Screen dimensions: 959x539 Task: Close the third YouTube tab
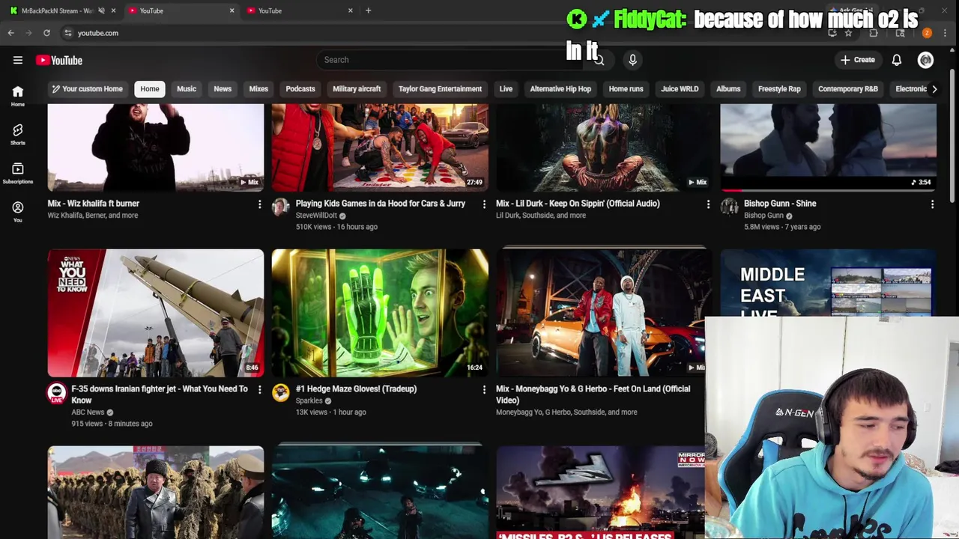350,10
